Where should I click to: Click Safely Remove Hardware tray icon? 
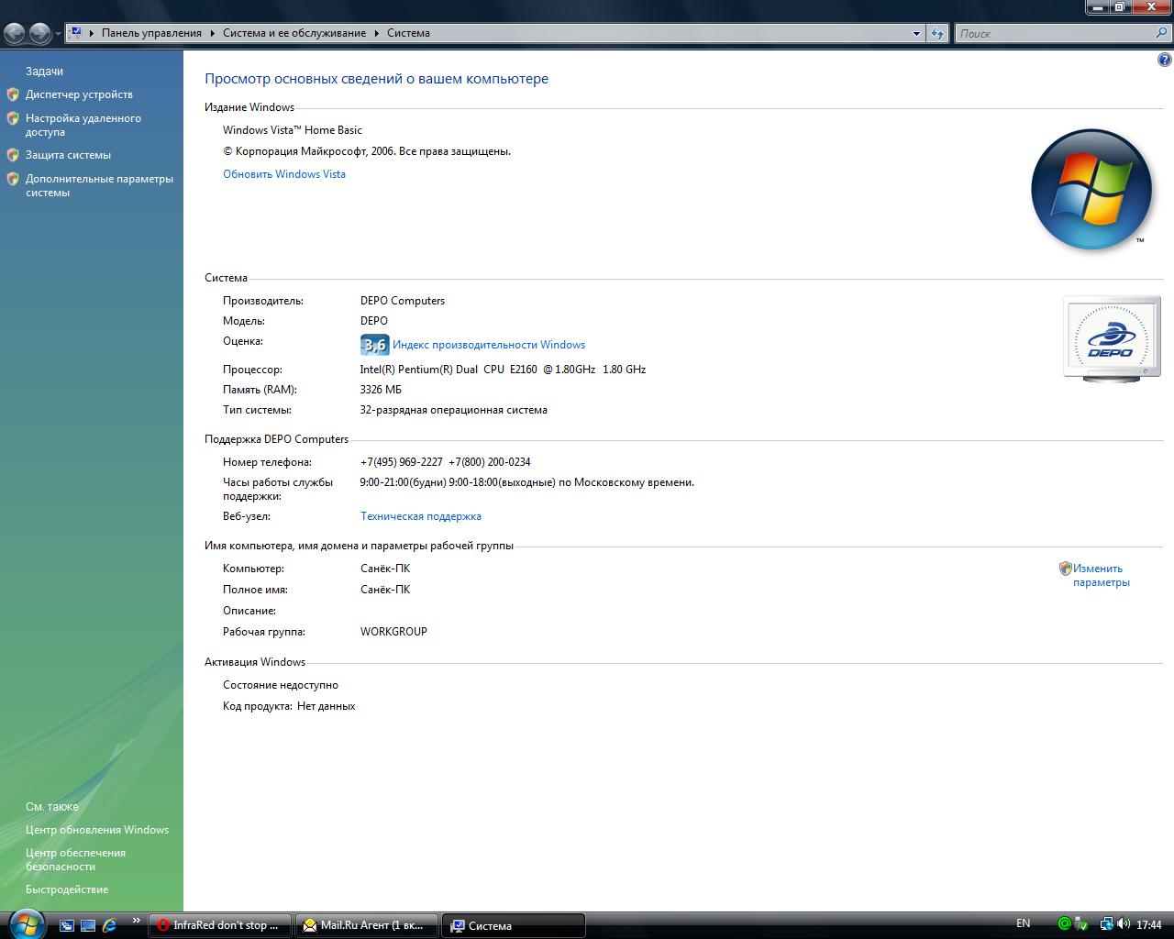[x=1081, y=924]
